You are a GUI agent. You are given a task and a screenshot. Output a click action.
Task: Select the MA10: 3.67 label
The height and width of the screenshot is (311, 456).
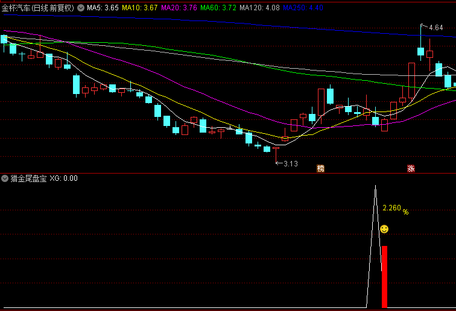point(139,8)
